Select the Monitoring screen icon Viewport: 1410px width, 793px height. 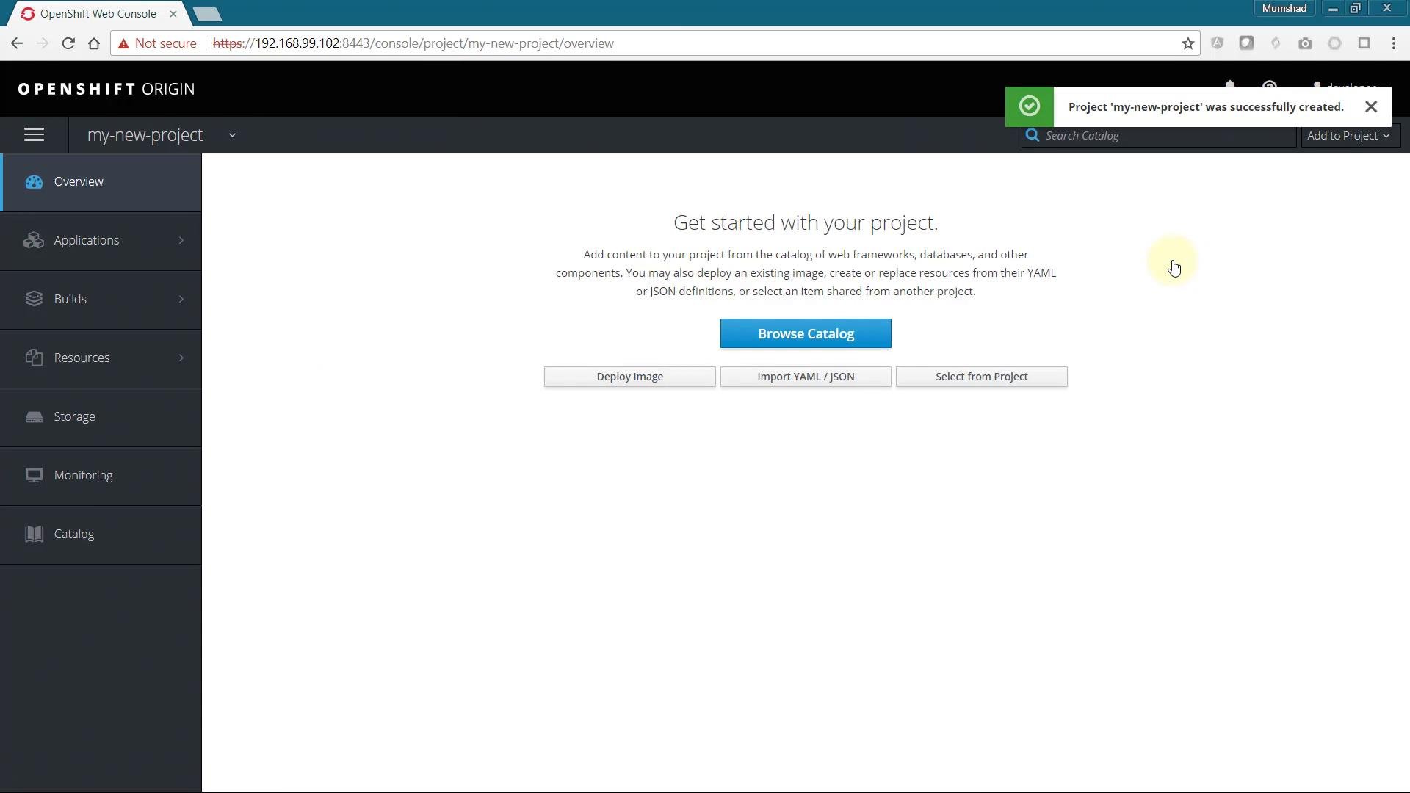pyautogui.click(x=34, y=475)
